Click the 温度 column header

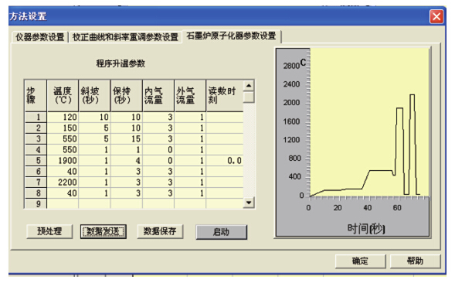[63, 96]
